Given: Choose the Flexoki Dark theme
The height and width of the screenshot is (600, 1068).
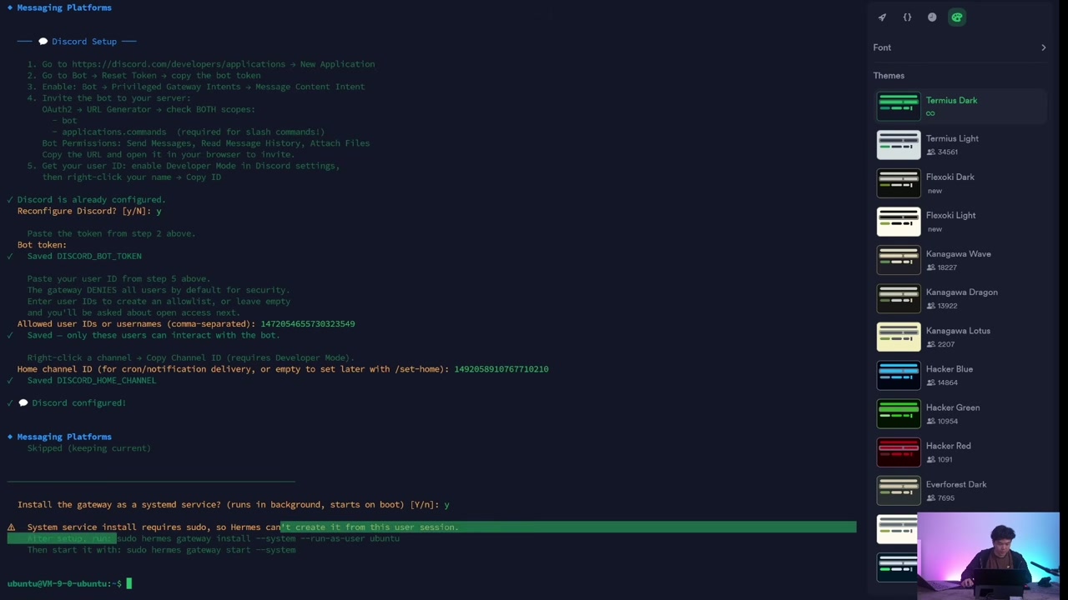Looking at the screenshot, I should point(960,183).
